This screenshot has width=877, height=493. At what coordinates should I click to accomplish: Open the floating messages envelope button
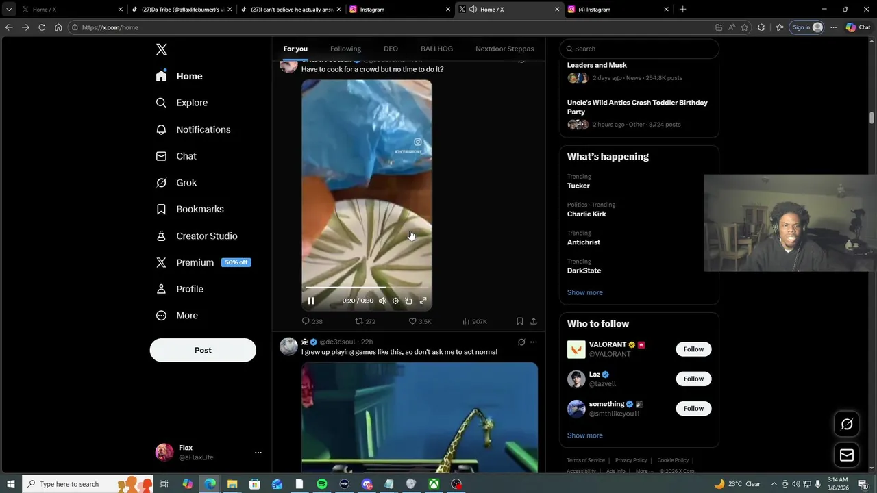(847, 455)
